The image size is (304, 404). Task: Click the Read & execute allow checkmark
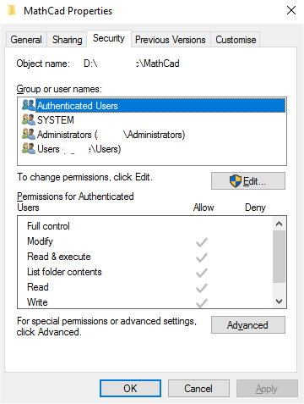click(x=202, y=257)
